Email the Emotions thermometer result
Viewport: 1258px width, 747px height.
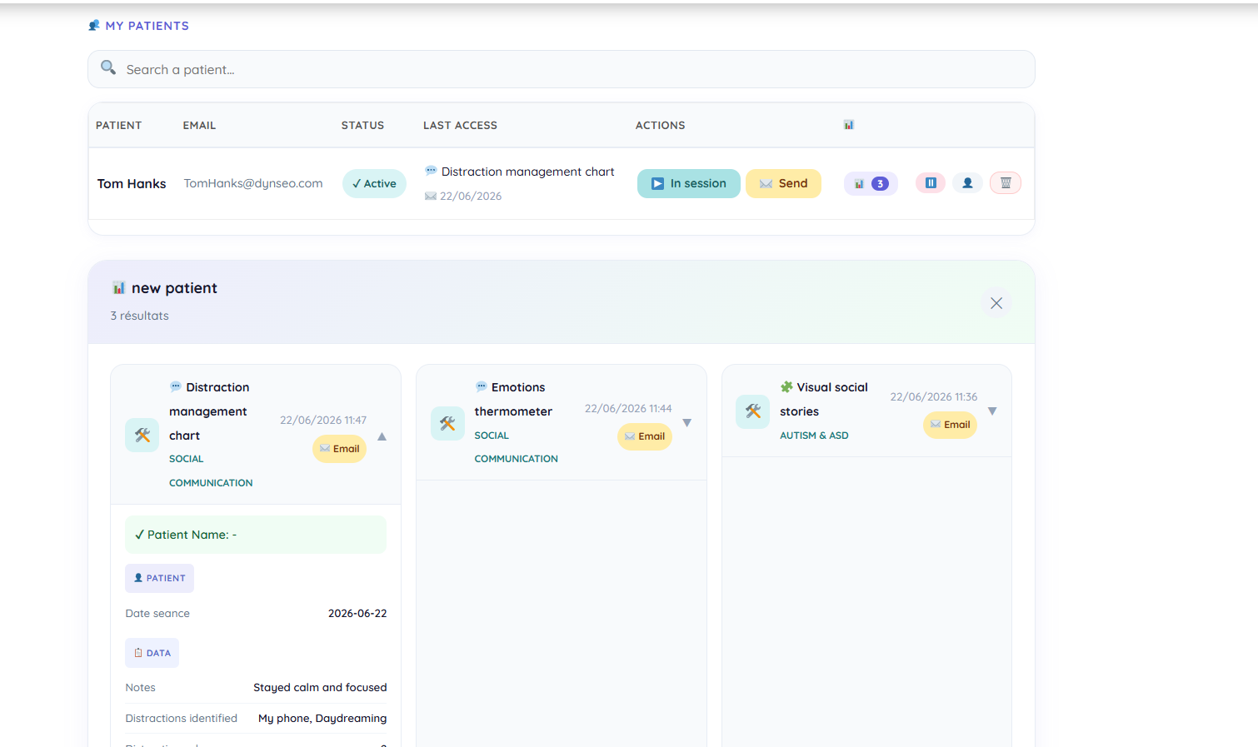645,436
